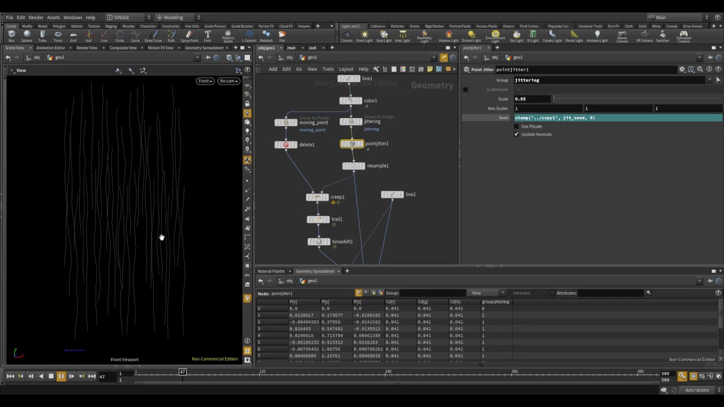Add a new shelf tab with plus
This screenshot has height=407, width=724.
(x=317, y=26)
